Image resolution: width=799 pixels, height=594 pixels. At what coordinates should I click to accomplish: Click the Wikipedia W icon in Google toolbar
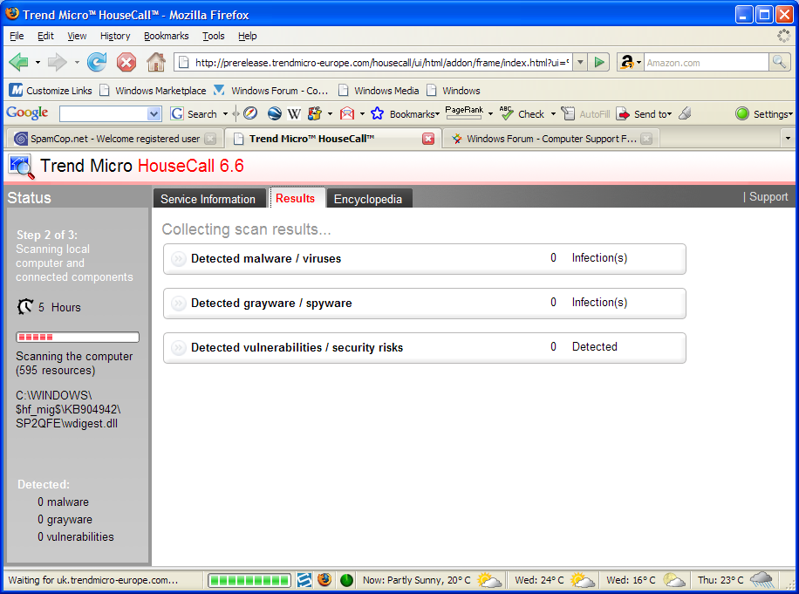294,114
